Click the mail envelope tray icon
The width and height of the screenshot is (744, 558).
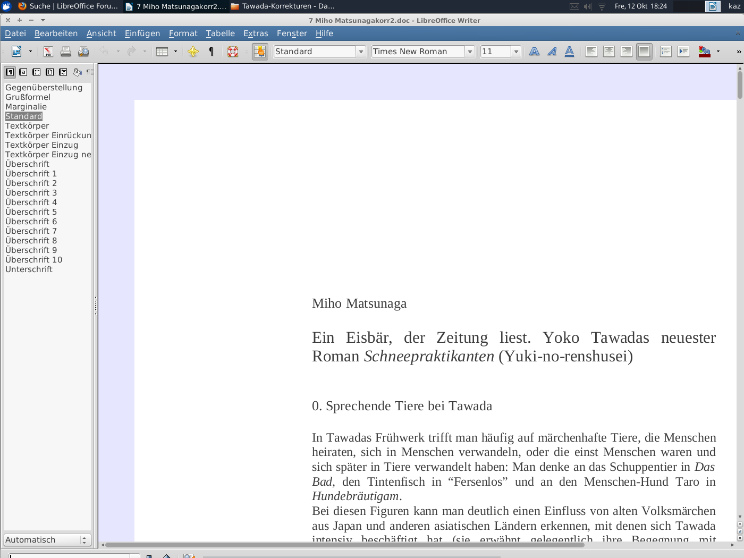(x=574, y=6)
